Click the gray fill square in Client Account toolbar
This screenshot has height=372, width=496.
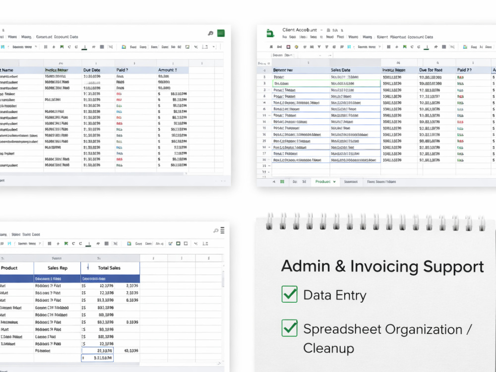point(444,47)
